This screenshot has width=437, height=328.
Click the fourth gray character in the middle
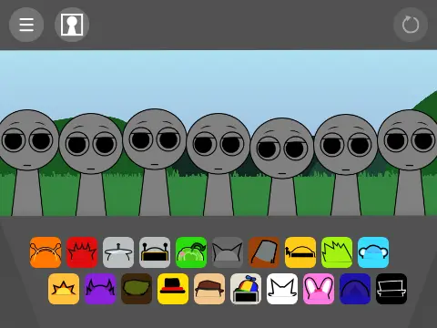(218, 164)
